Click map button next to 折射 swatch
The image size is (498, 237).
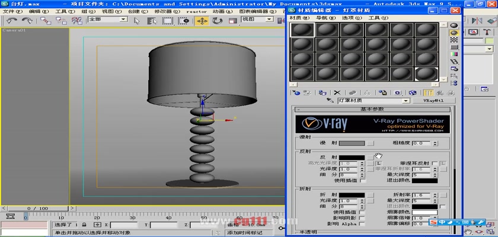(371, 195)
